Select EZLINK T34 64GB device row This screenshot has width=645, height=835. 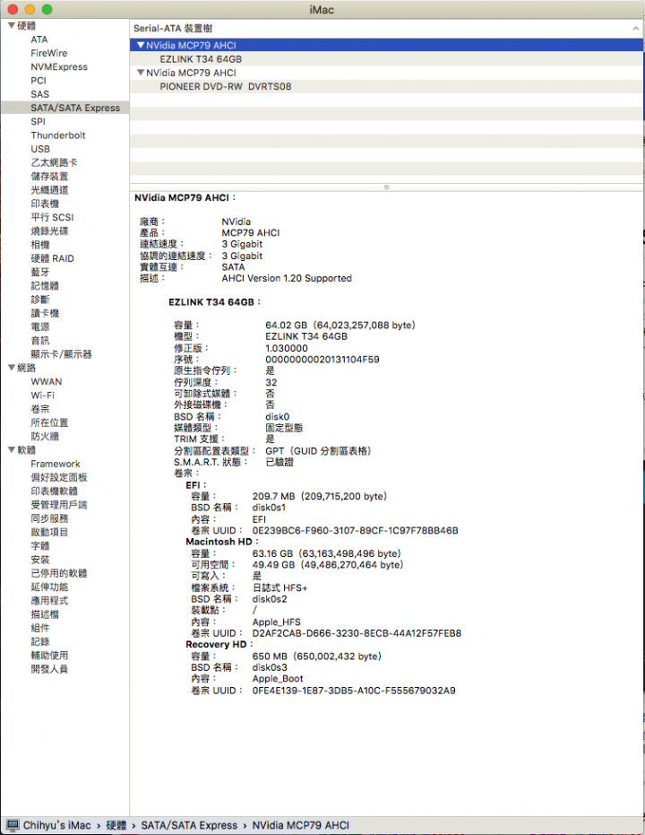coord(386,59)
